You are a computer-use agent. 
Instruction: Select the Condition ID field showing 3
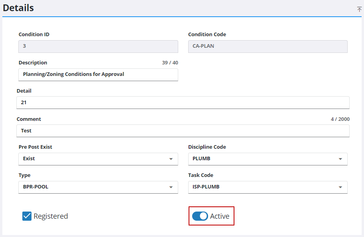98,47
